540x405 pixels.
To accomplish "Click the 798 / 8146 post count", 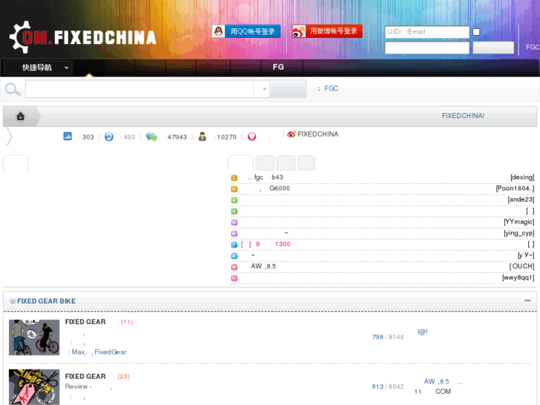I will pos(388,337).
